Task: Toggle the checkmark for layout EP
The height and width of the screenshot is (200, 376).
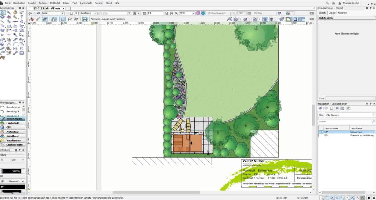Action: (321, 132)
